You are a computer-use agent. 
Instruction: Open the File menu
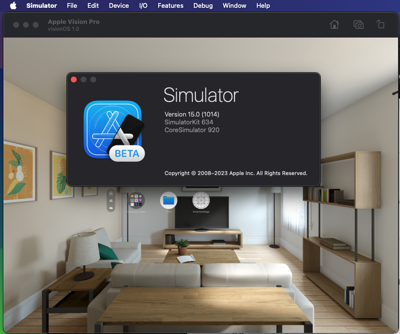tap(72, 5)
